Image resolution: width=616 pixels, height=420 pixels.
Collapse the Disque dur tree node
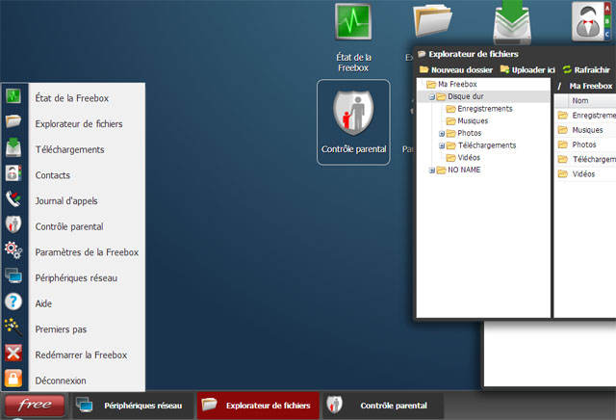432,96
